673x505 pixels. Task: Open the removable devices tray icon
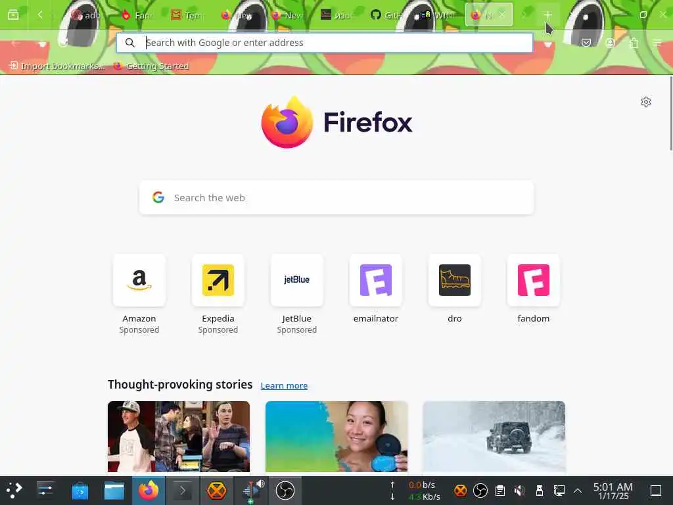540,491
